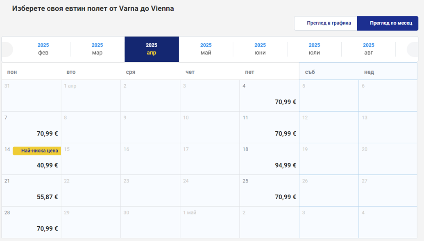Choose Friday April 11 fare cell

pos(269,128)
